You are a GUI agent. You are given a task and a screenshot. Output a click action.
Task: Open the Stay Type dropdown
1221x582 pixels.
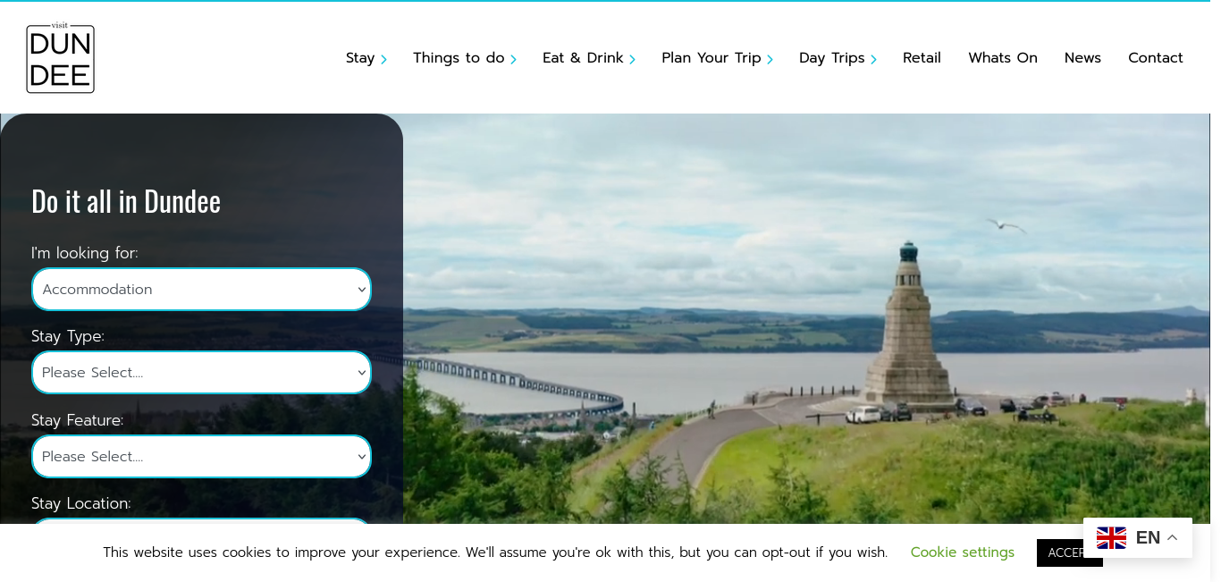(201, 373)
